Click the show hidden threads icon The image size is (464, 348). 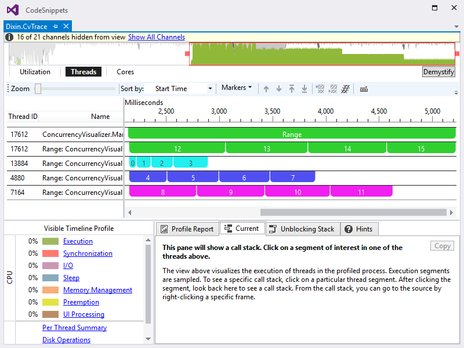[333, 89]
